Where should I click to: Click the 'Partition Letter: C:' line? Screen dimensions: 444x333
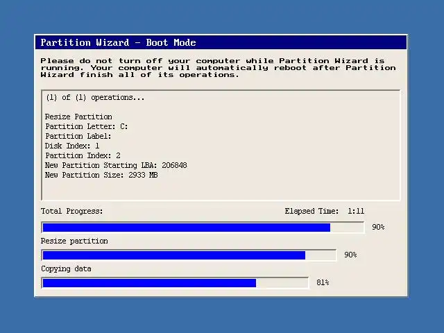pos(86,126)
